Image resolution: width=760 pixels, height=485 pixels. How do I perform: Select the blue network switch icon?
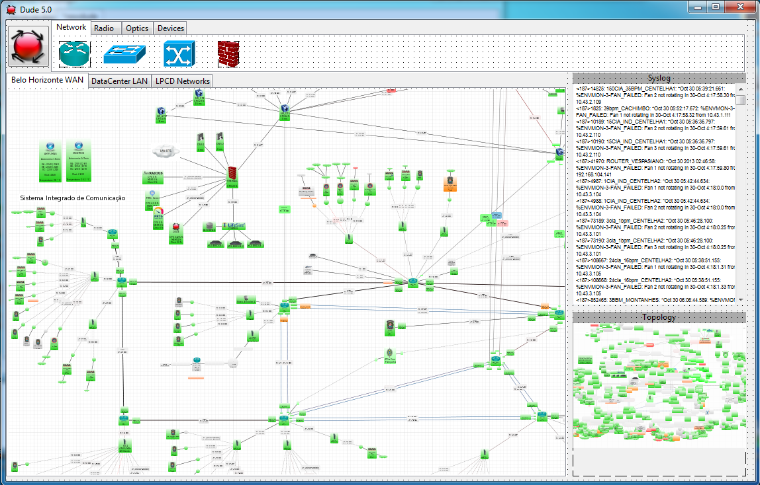(124, 54)
